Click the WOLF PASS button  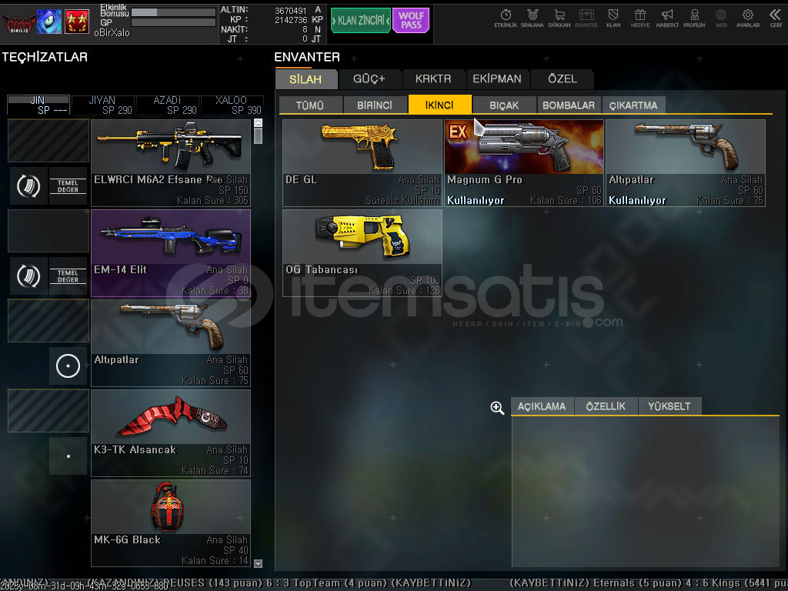pos(411,21)
